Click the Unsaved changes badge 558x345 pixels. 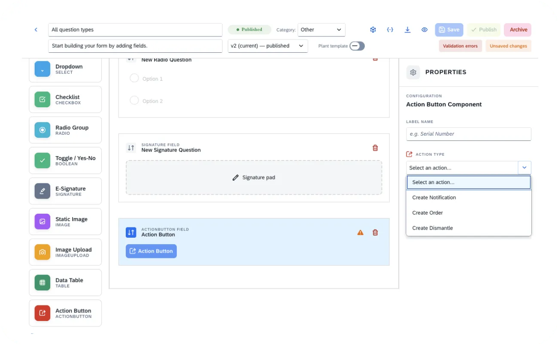509,46
